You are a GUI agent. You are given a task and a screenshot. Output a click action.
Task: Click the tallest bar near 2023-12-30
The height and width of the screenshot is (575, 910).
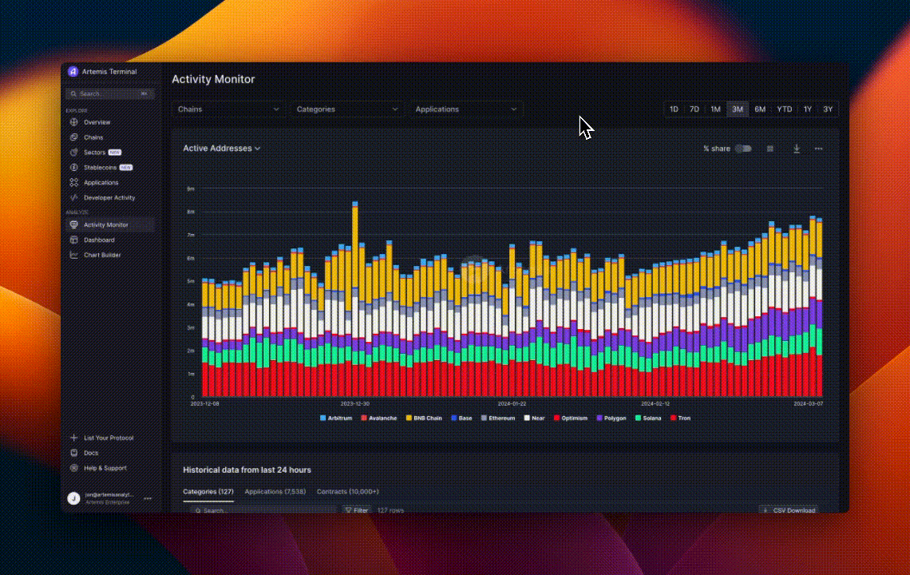pyautogui.click(x=355, y=299)
